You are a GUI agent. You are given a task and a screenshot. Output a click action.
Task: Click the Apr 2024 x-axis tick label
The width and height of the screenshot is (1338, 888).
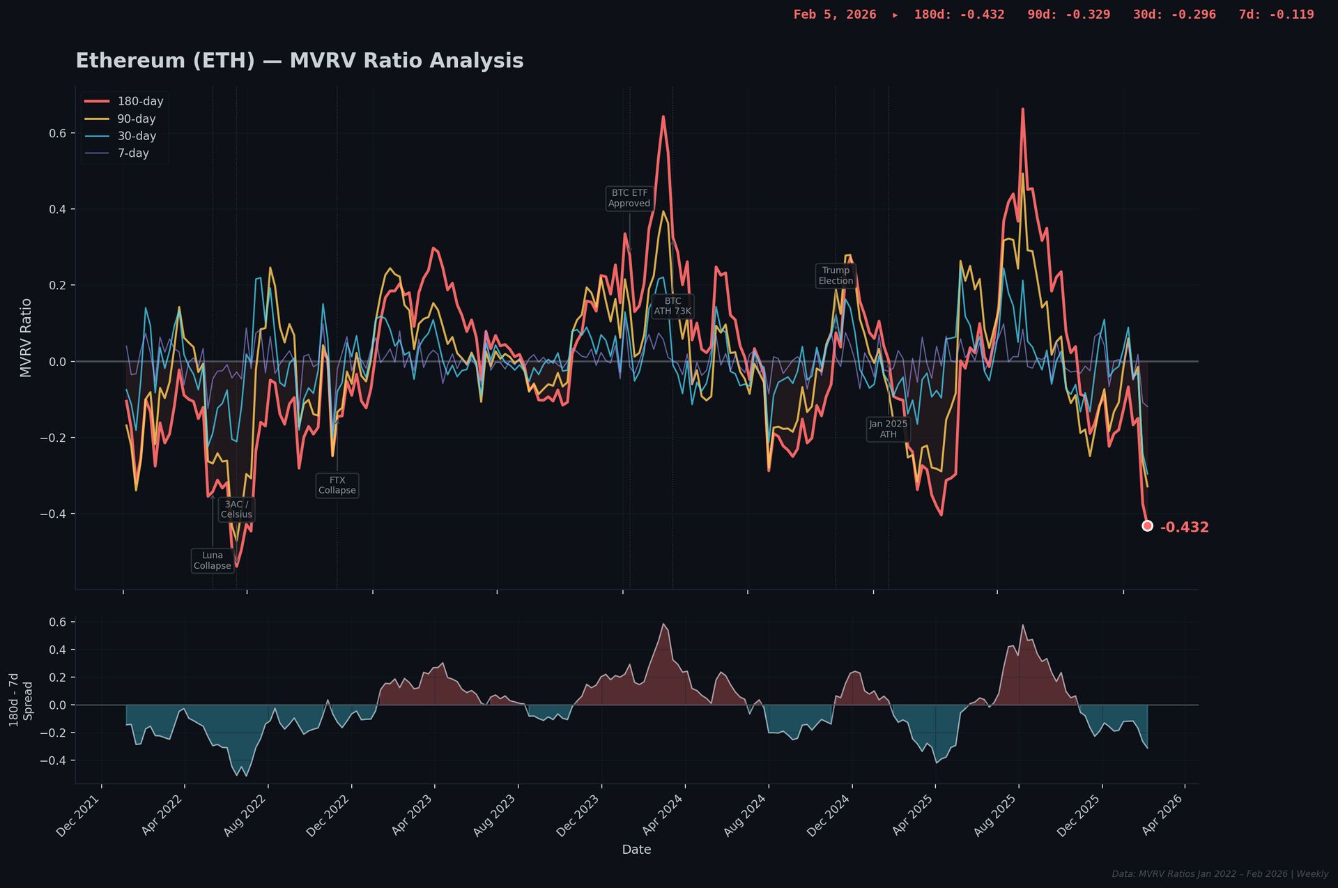click(x=662, y=815)
